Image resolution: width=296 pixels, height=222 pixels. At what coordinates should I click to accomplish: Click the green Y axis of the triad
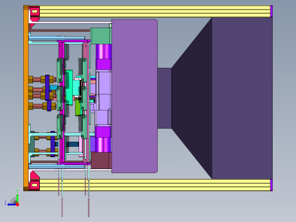coord(17,198)
